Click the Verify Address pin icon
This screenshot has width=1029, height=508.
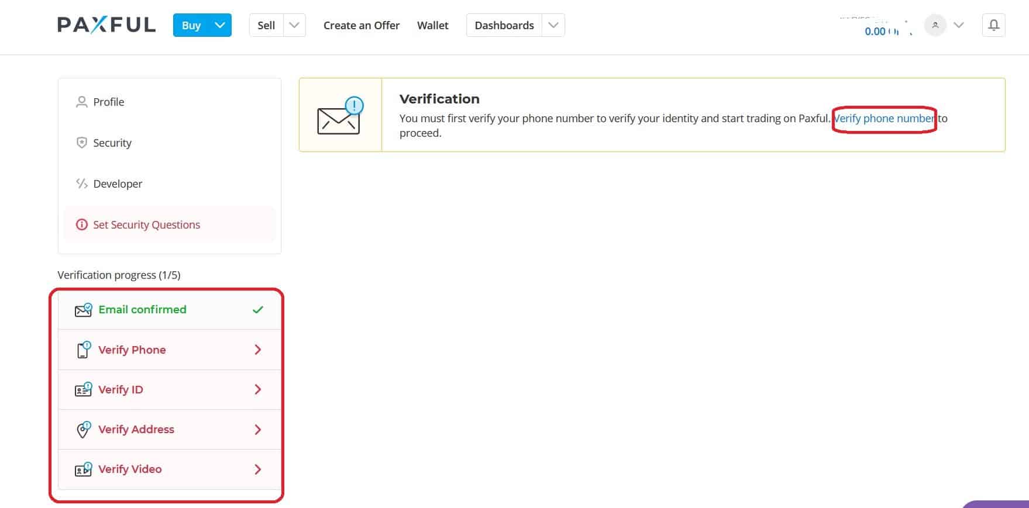[83, 429]
